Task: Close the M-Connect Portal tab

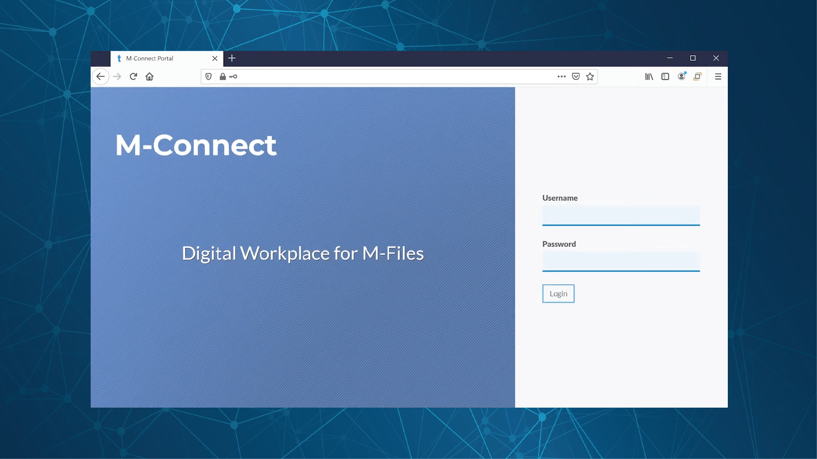Action: click(215, 58)
